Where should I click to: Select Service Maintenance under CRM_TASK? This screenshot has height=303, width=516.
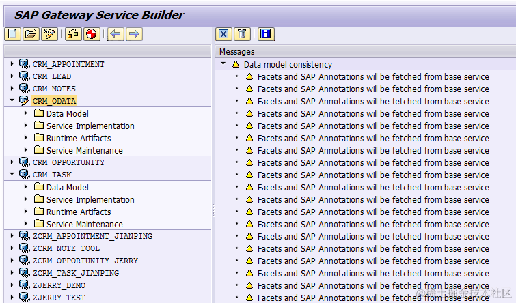pyautogui.click(x=85, y=224)
